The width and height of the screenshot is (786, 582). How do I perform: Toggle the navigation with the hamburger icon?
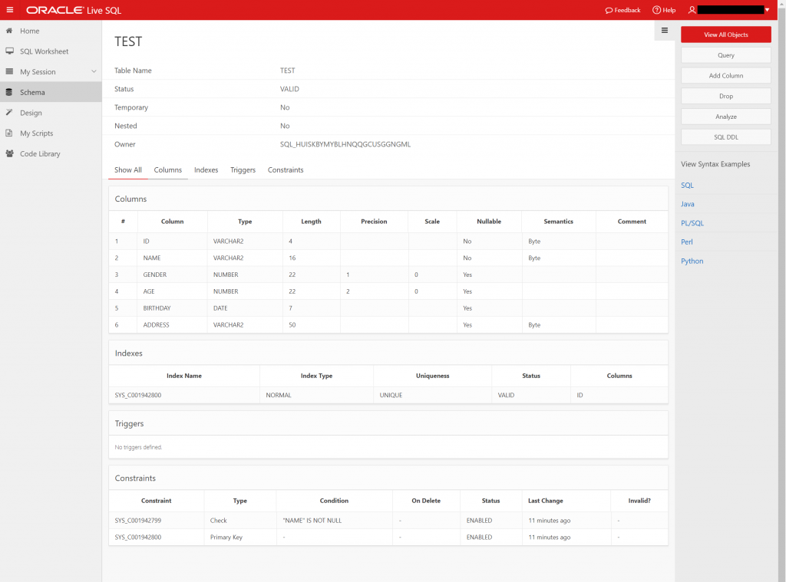[x=11, y=10]
